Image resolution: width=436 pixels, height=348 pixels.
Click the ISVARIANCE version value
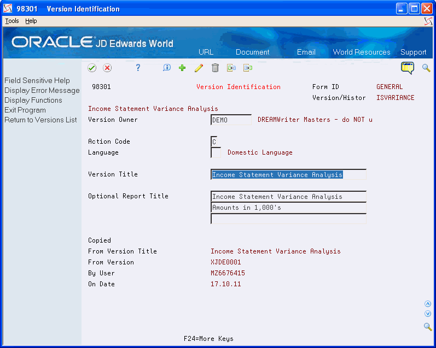click(x=395, y=98)
